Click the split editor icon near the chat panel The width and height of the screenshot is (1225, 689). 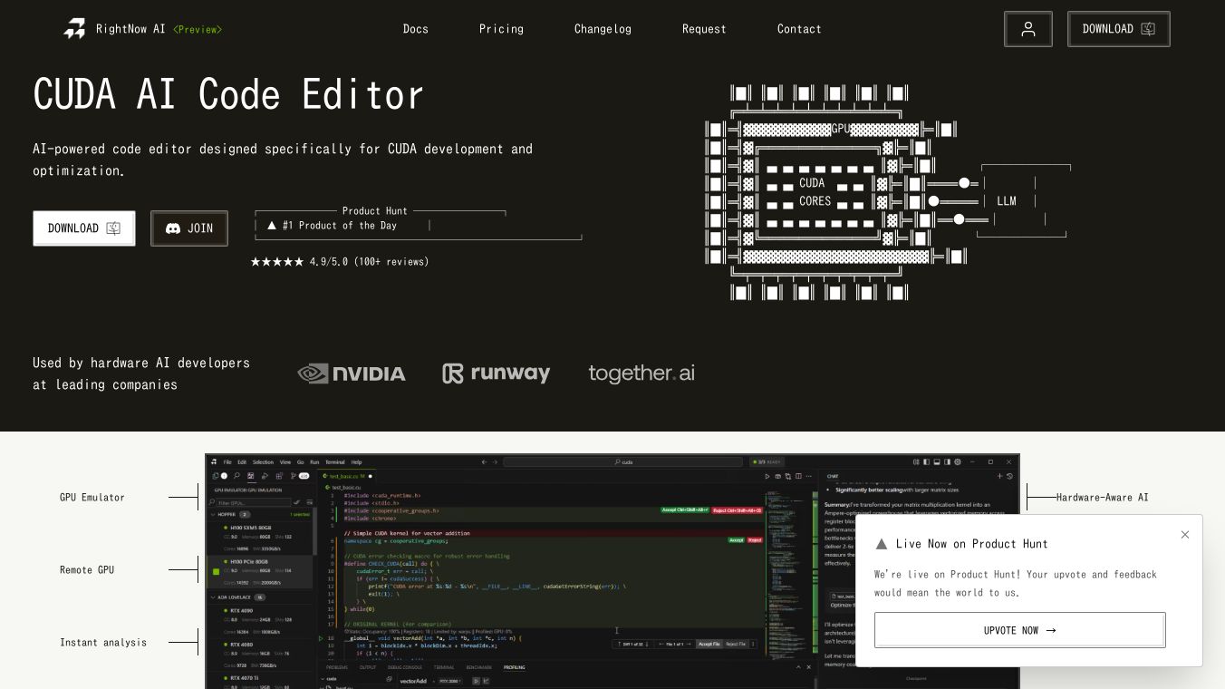pos(798,476)
